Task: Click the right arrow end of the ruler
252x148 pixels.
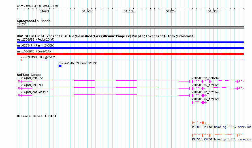Action: click(x=243, y=9)
